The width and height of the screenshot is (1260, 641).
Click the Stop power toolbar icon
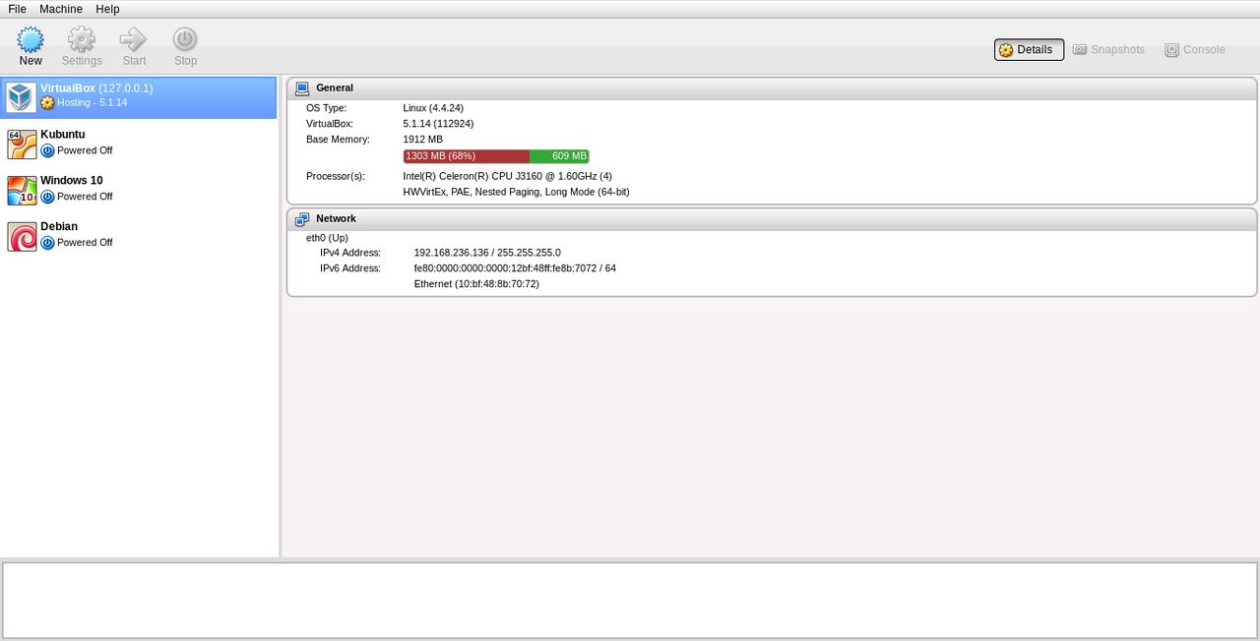coord(185,39)
